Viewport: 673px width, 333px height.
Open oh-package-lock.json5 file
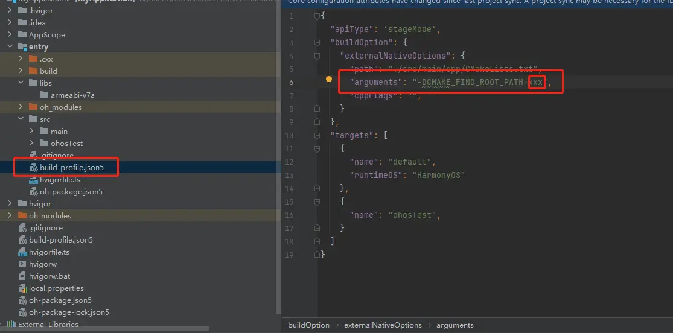pos(69,312)
